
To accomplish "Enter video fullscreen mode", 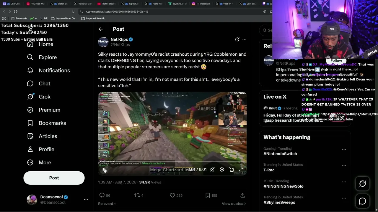I will point(241,170).
